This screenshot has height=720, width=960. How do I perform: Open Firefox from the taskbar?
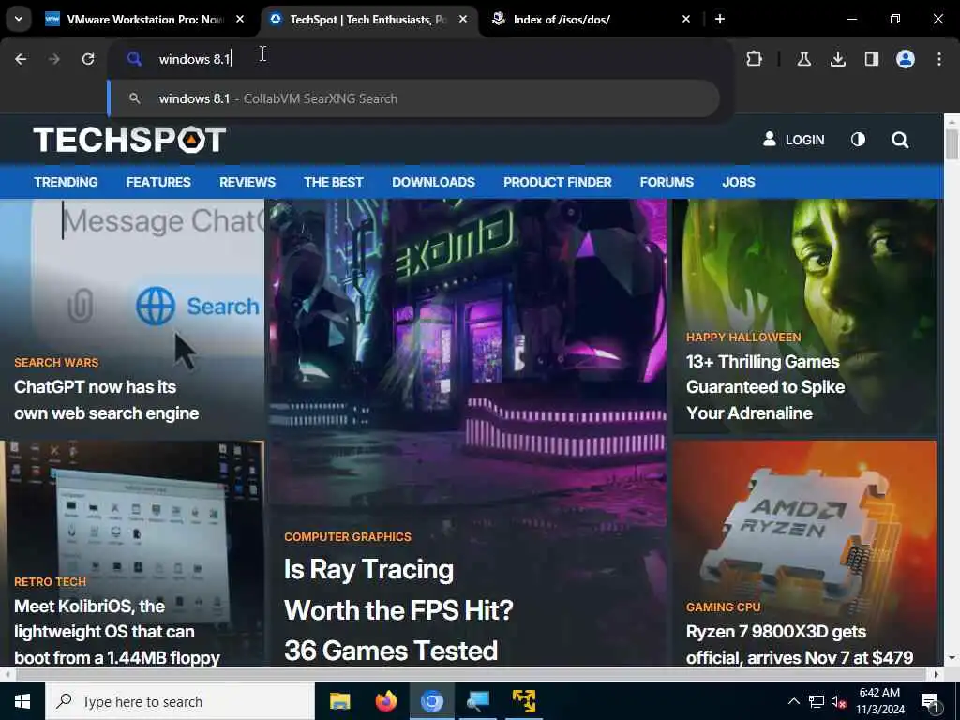point(385,701)
